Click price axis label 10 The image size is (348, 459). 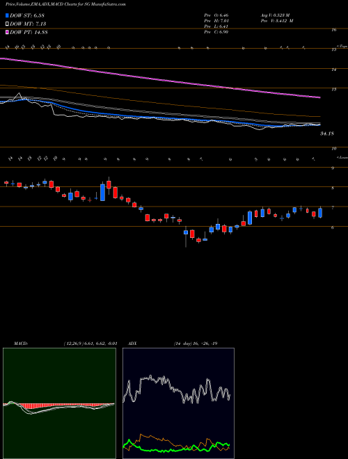(x=334, y=149)
